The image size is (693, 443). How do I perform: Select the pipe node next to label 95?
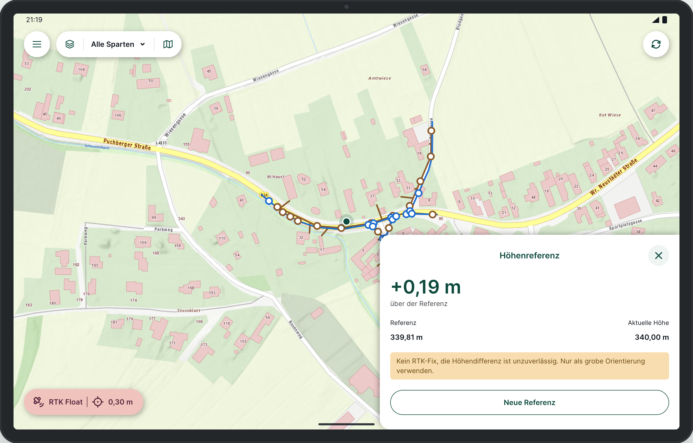[433, 214]
